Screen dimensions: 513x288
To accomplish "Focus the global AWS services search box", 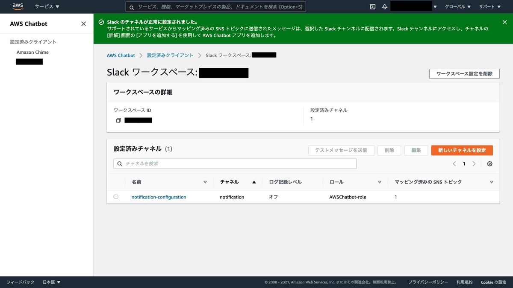I will tap(215, 7).
